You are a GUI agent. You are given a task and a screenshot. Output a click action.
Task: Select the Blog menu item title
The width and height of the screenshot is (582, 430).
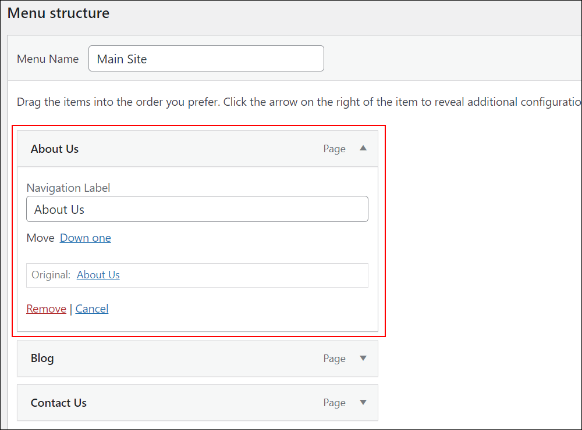click(x=42, y=359)
